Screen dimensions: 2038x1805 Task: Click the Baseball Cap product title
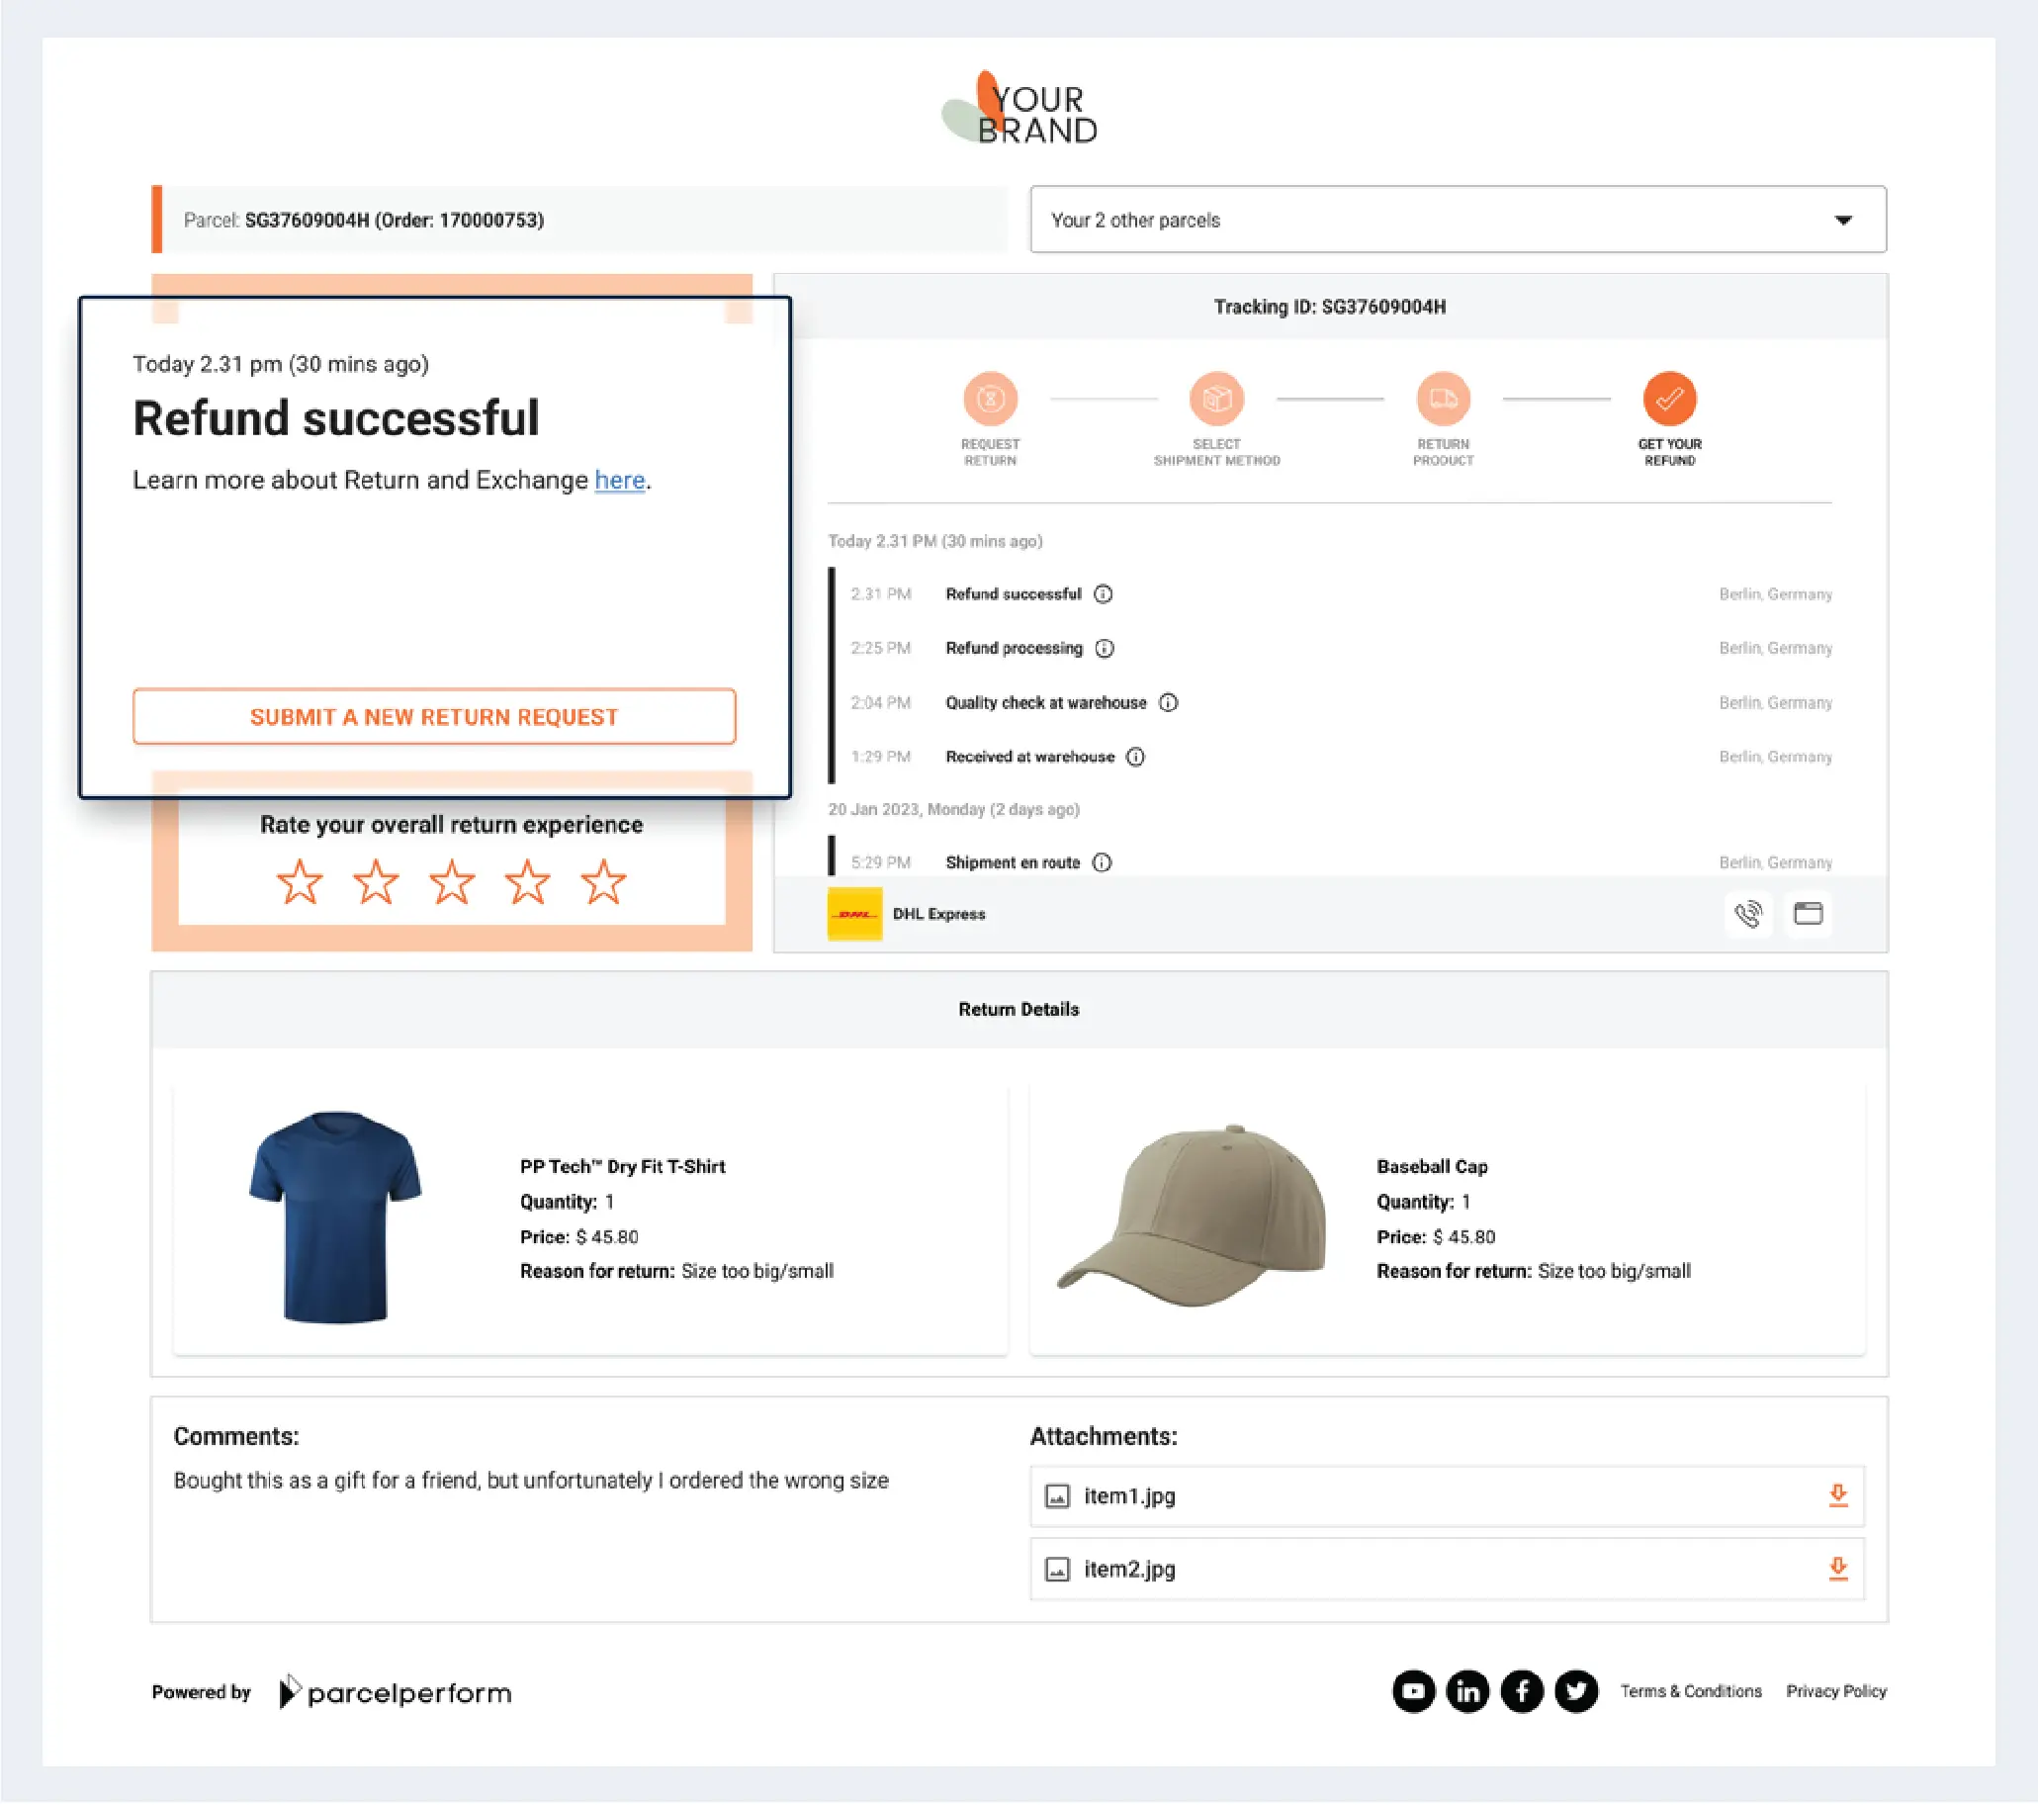tap(1432, 1167)
